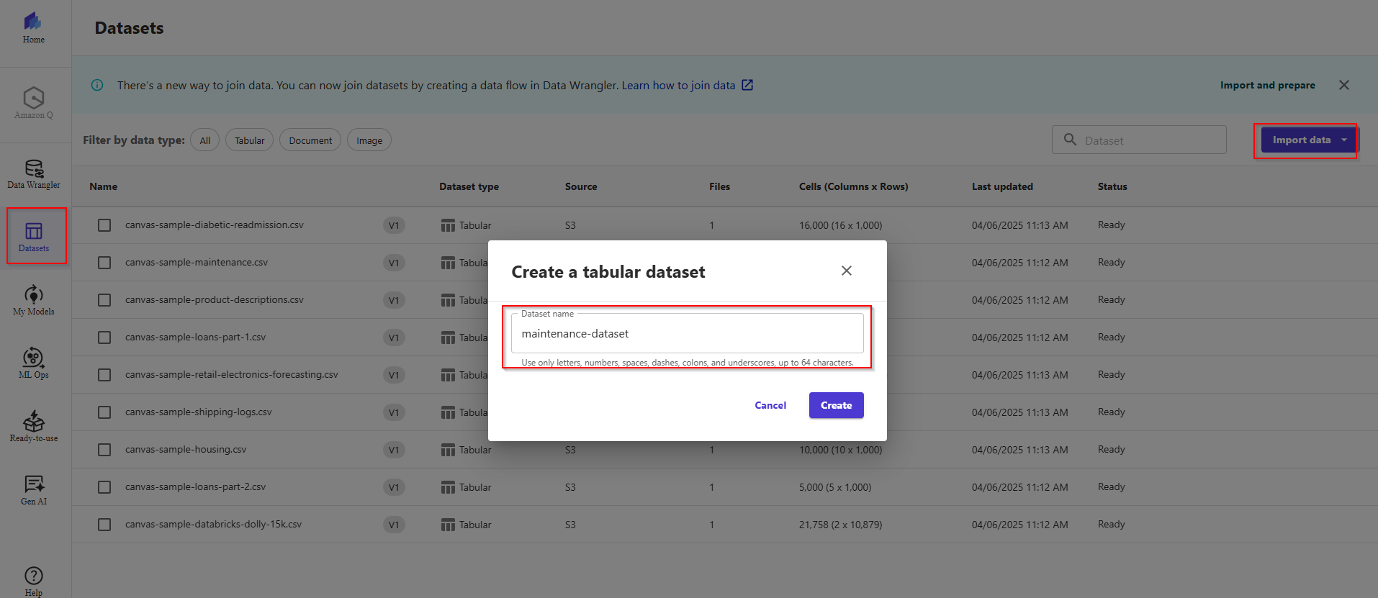Open Data Wrangler from the sidebar

pyautogui.click(x=34, y=174)
